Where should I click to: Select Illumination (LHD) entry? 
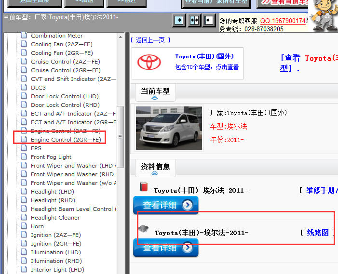point(56,252)
